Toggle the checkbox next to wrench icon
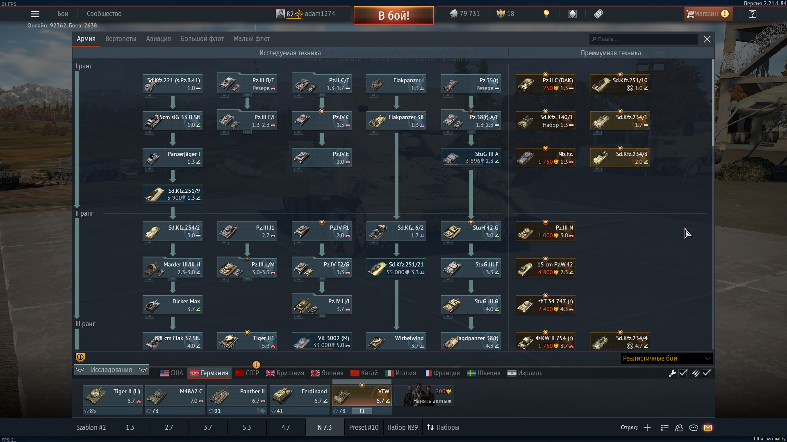Image resolution: width=787 pixels, height=442 pixels. 683,373
